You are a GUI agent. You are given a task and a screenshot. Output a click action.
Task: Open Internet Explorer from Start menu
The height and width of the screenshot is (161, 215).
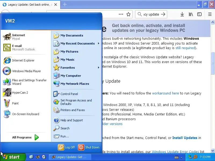(25, 60)
